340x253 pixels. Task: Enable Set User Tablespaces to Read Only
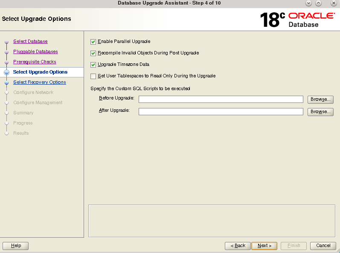[x=93, y=76]
